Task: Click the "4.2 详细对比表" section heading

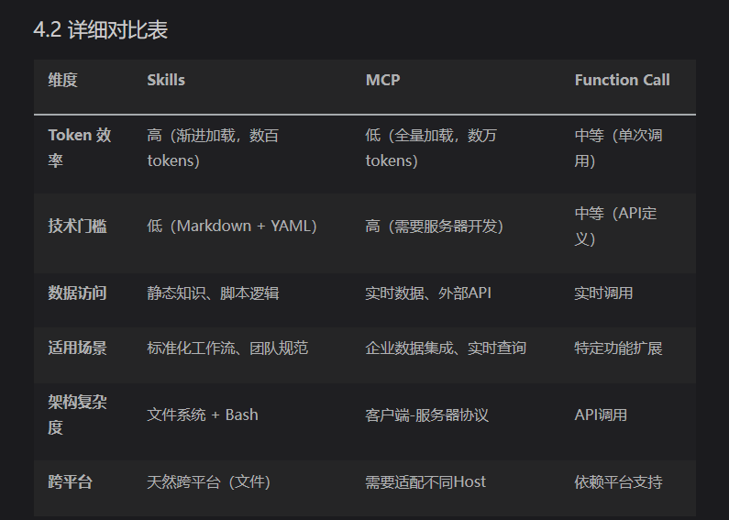Action: pyautogui.click(x=100, y=30)
